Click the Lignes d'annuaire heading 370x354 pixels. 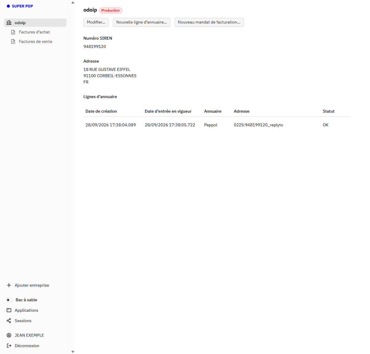[100, 97]
